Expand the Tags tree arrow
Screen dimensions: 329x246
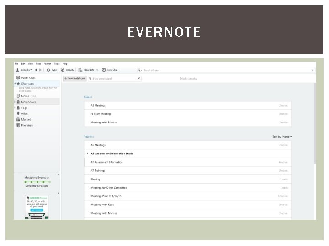point(15,108)
